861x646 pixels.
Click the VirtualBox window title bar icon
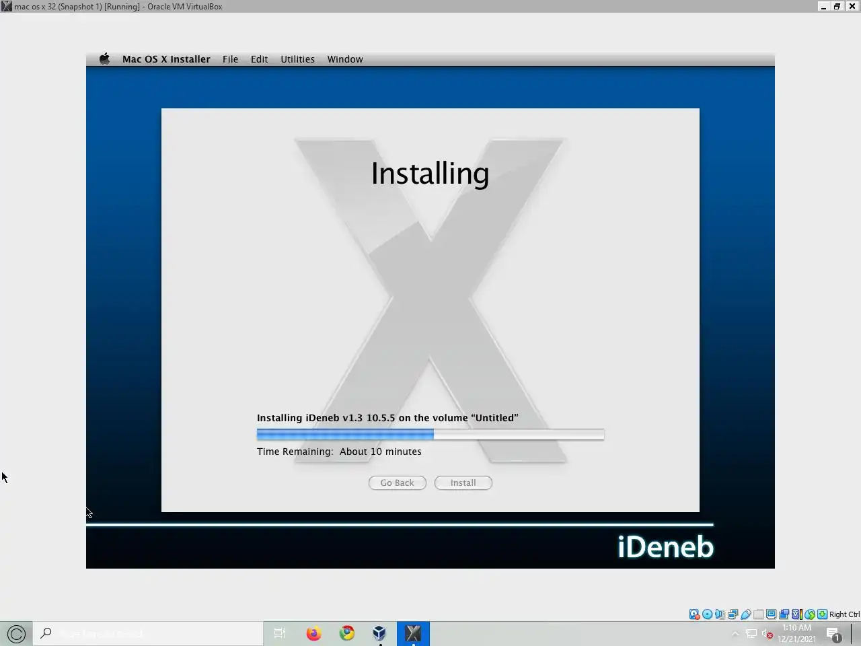coord(7,6)
